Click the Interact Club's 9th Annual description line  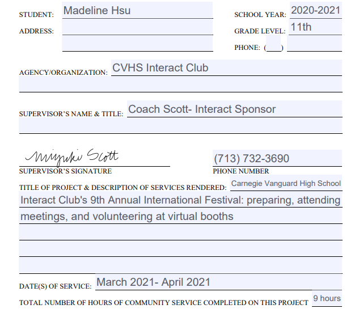(x=180, y=200)
